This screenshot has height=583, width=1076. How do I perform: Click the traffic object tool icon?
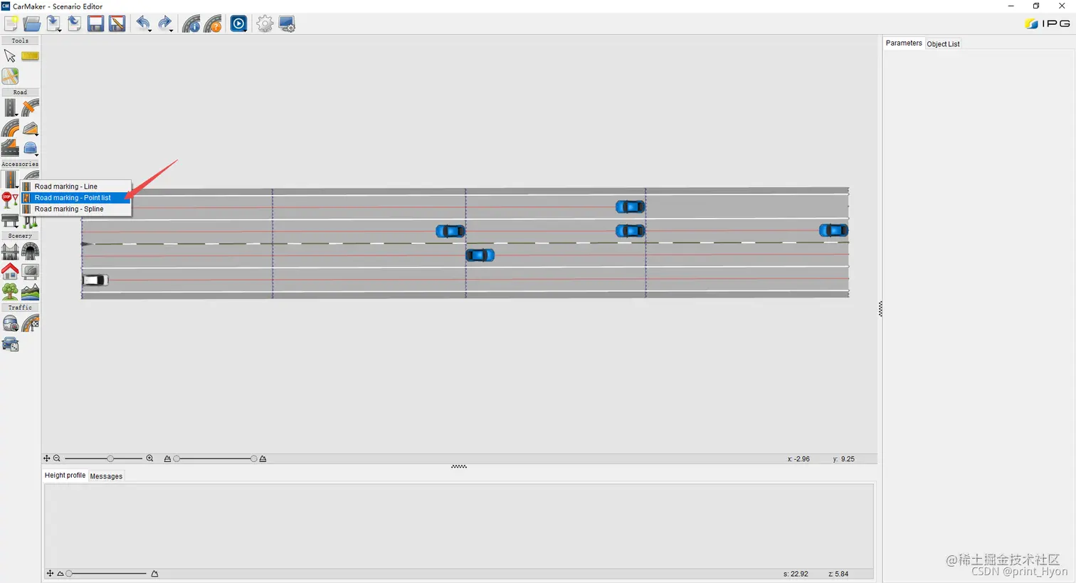(10, 324)
